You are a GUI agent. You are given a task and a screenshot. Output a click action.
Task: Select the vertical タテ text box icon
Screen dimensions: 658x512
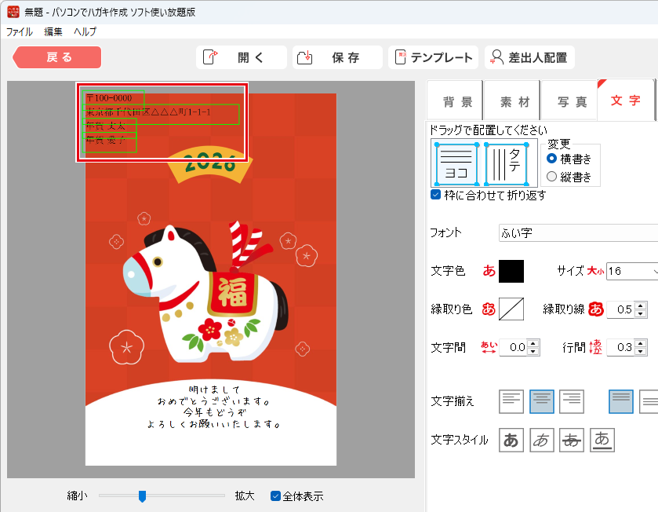tap(506, 163)
